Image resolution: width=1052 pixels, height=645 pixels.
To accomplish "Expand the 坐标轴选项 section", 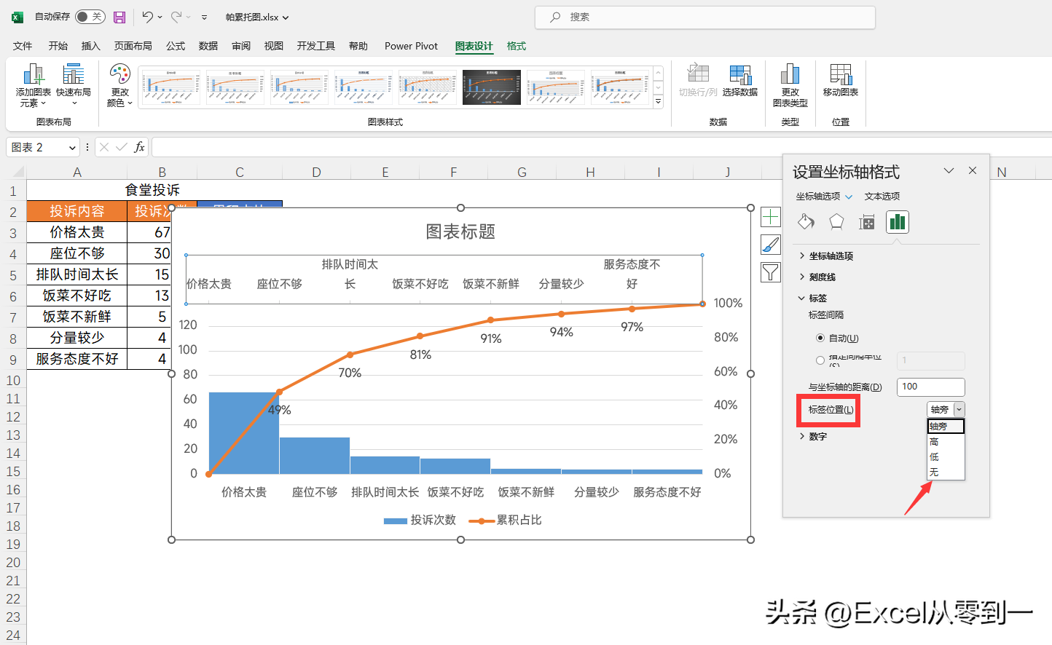I will coord(826,256).
